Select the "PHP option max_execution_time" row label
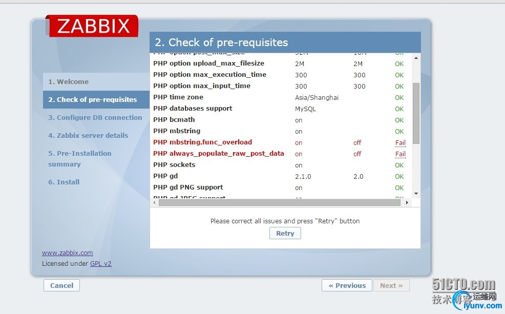 (x=209, y=74)
